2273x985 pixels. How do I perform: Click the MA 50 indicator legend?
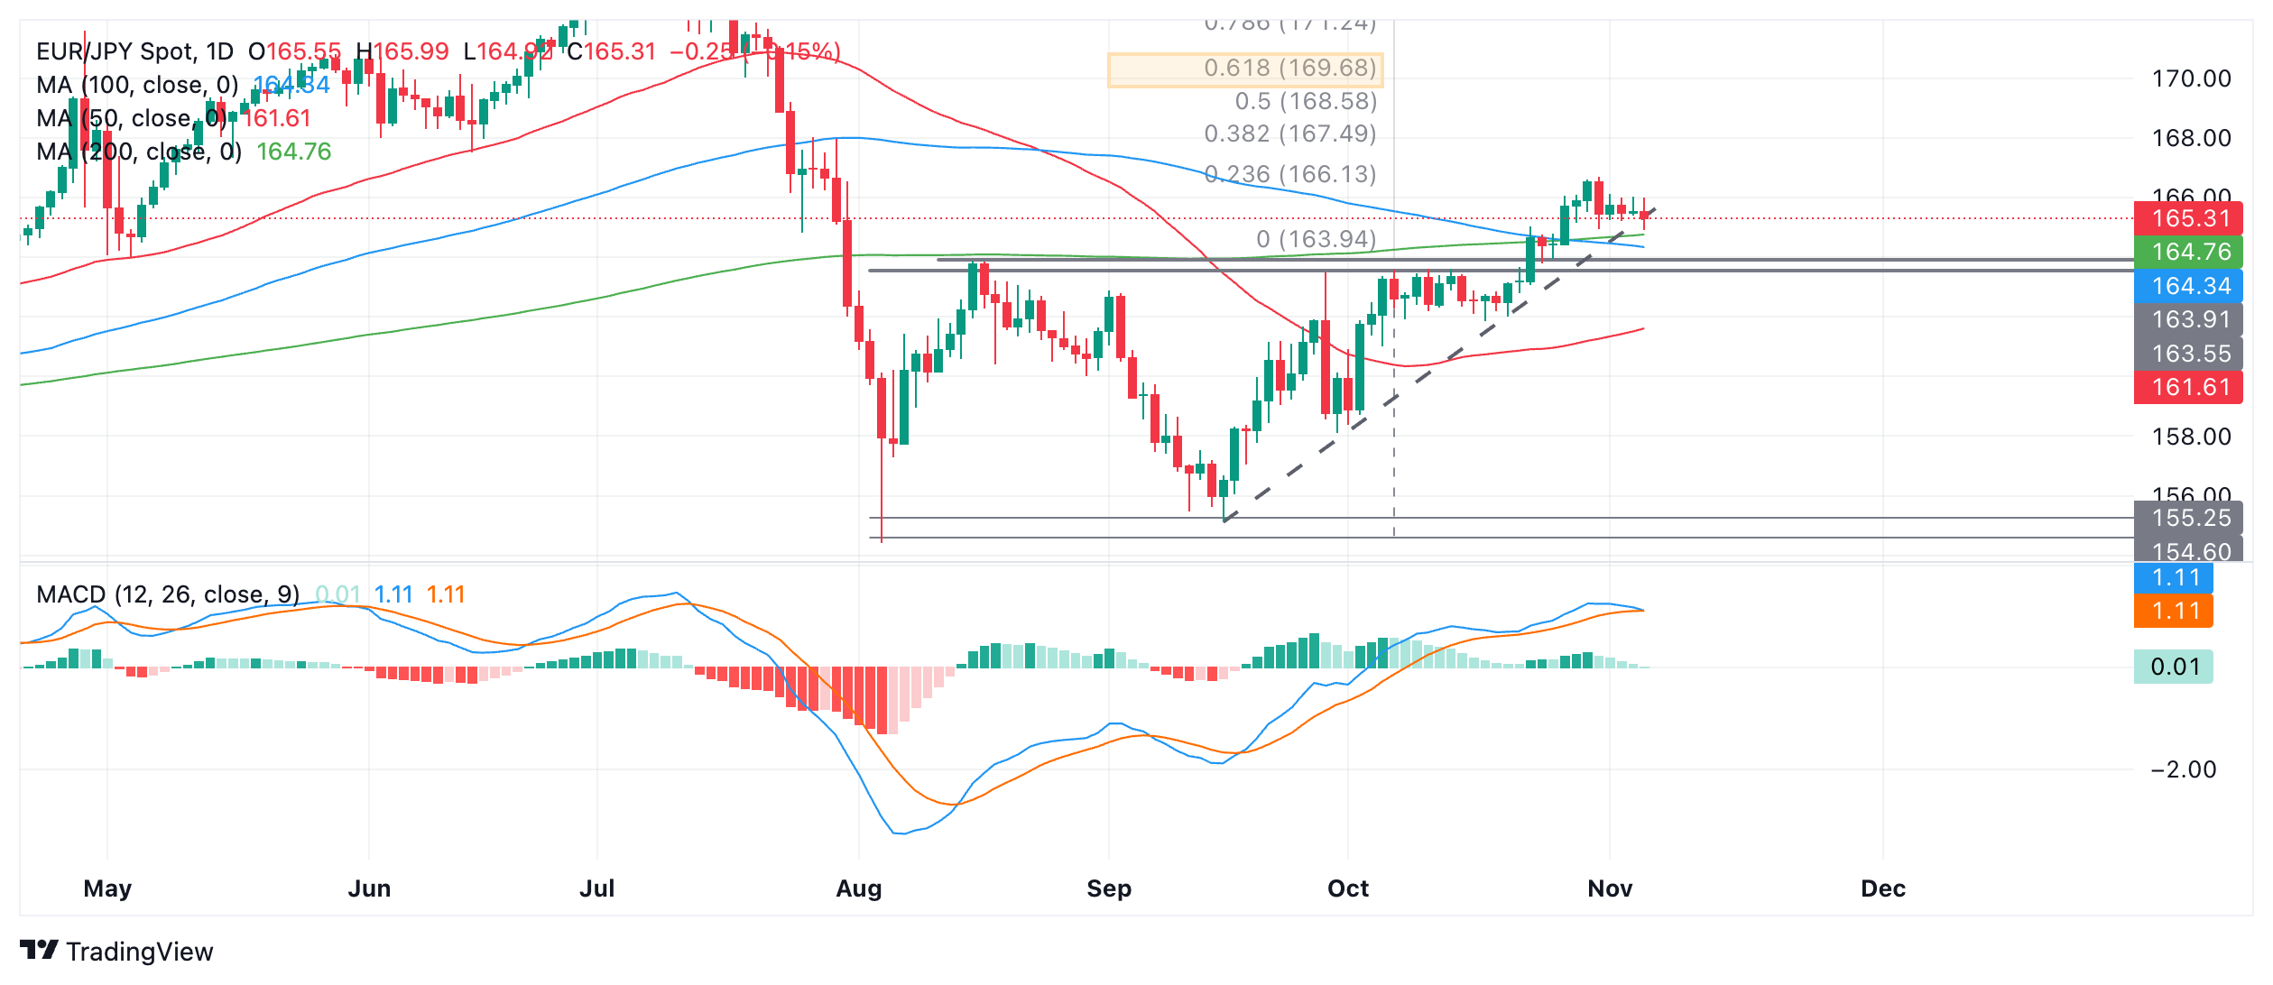point(131,118)
